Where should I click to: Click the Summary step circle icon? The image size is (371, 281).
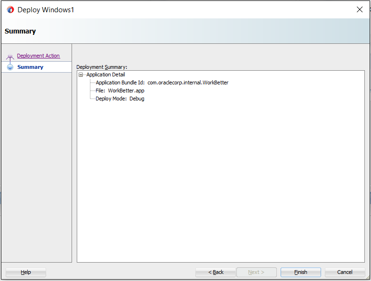(10, 67)
